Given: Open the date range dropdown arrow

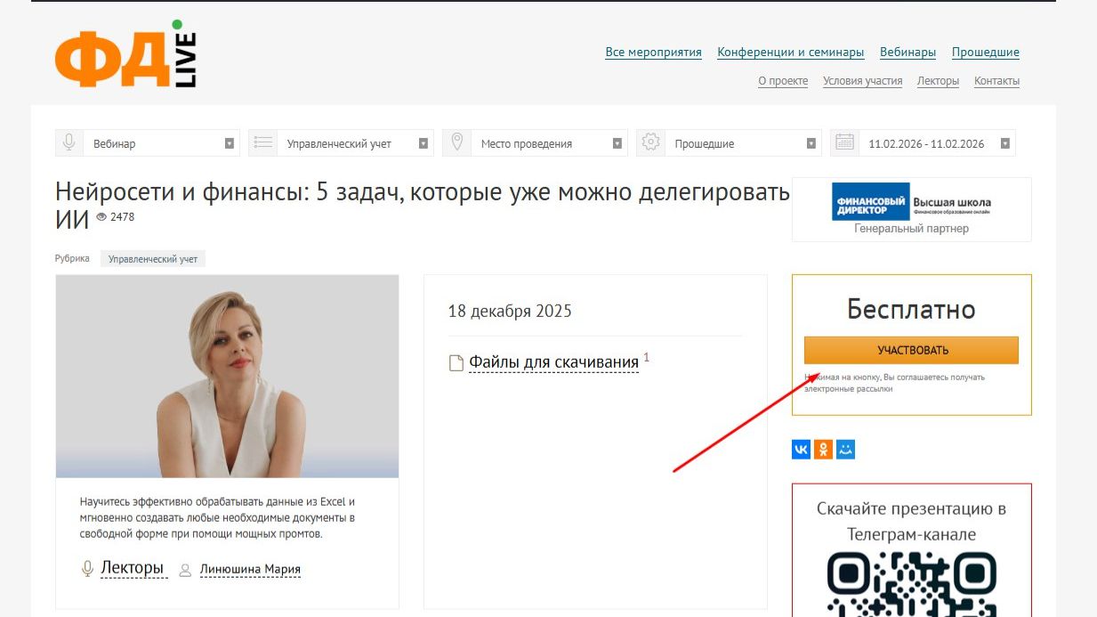Looking at the screenshot, I should [x=1005, y=143].
